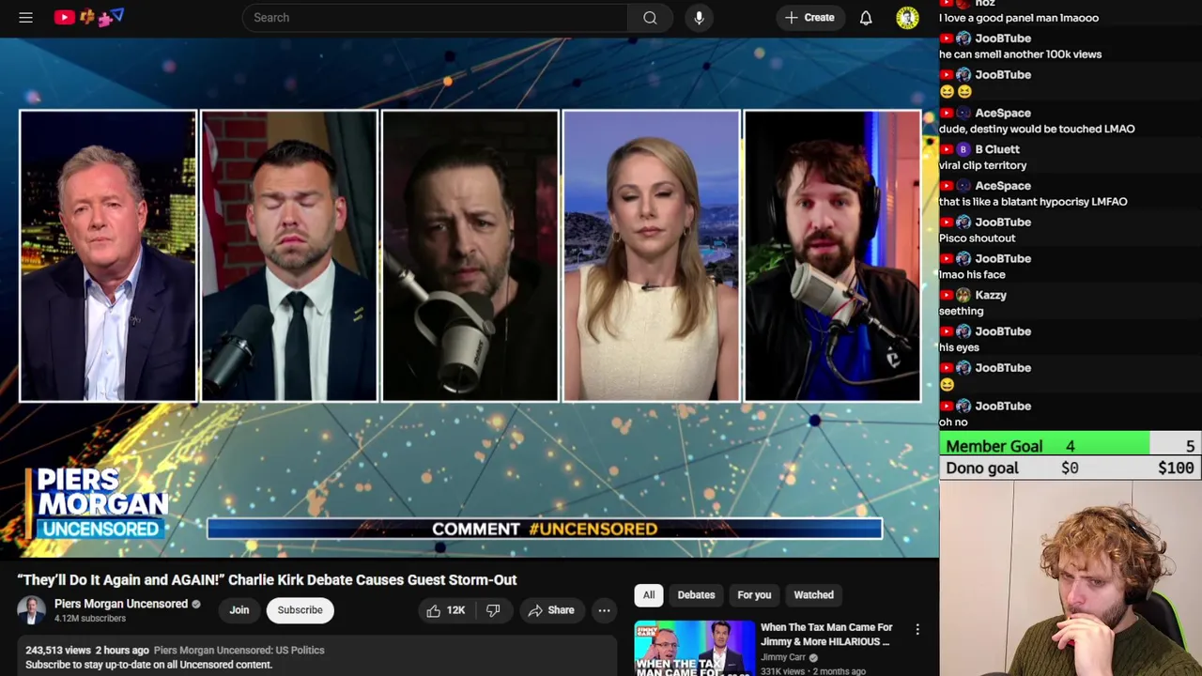Open Piers Morgan Uncensored channel avatar

31,610
